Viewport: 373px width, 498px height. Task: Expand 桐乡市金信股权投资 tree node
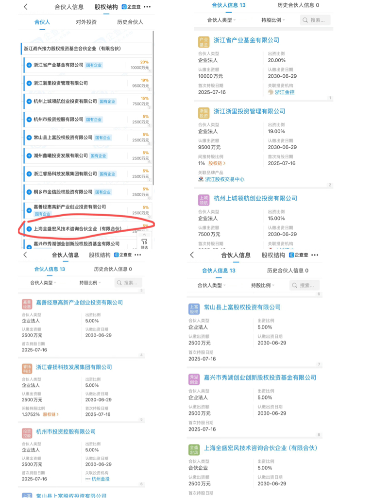29,192
